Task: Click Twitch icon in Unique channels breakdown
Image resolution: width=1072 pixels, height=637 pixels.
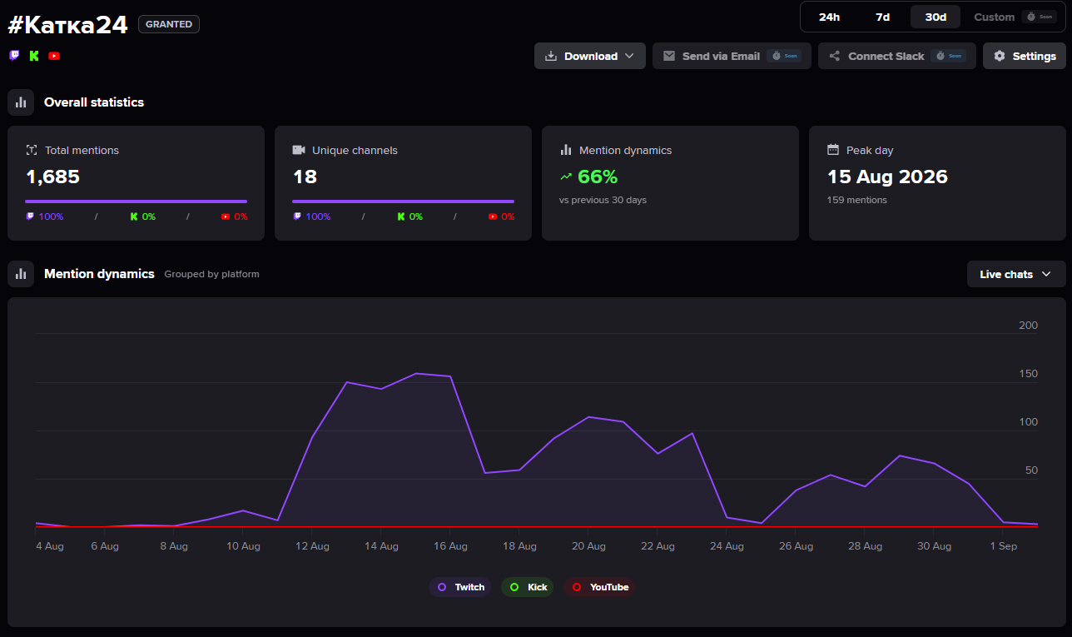Action: (297, 216)
